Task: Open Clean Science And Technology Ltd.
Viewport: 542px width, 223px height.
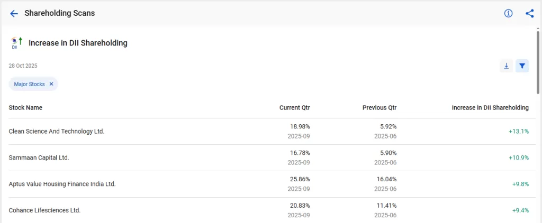Action: point(57,131)
